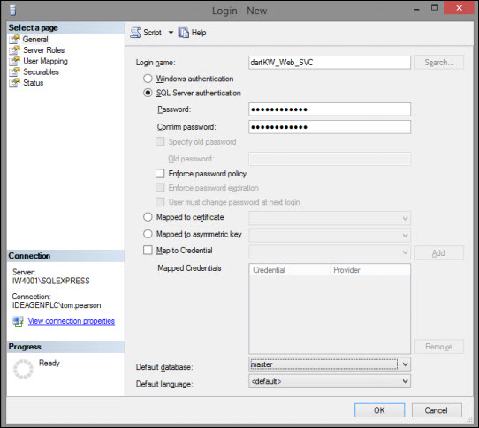Click the User Mapping page icon
This screenshot has width=479, height=428.
pyautogui.click(x=14, y=61)
